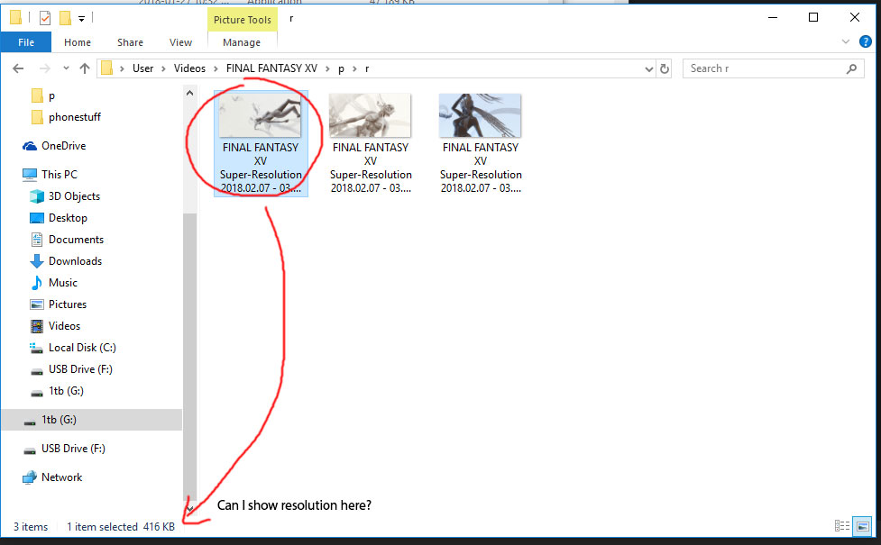This screenshot has width=881, height=545.
Task: Click the '1 item selected 416 KB' status text
Action: (121, 527)
